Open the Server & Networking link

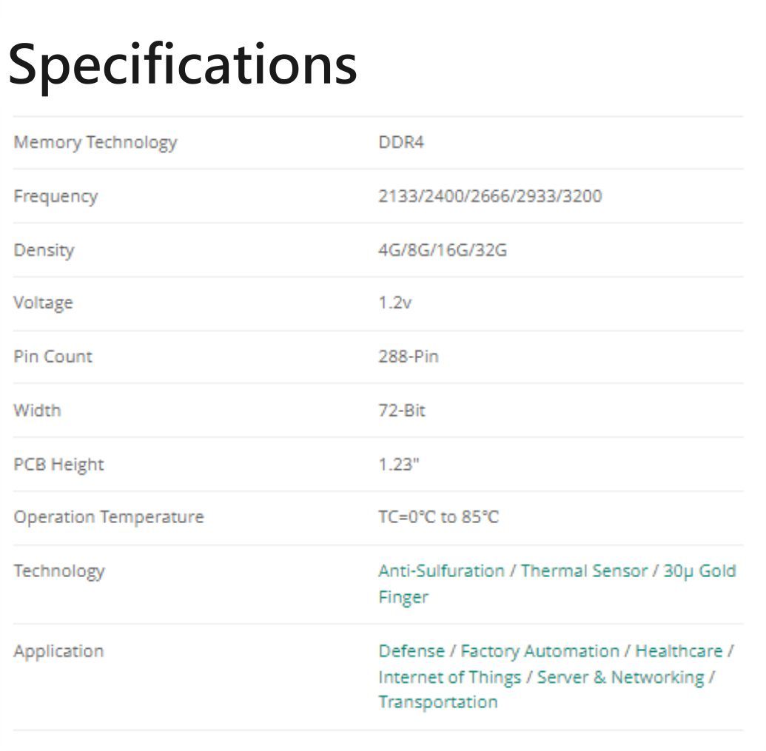[620, 677]
